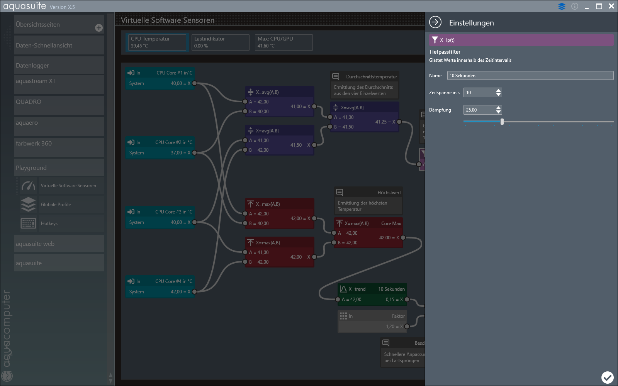Open the info icon in title bar
This screenshot has width=618, height=386.
[x=575, y=6]
